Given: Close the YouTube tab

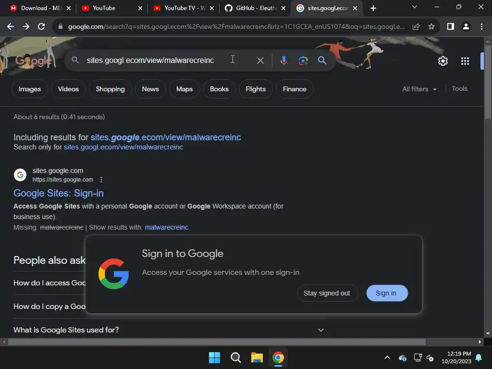Looking at the screenshot, I should point(140,8).
